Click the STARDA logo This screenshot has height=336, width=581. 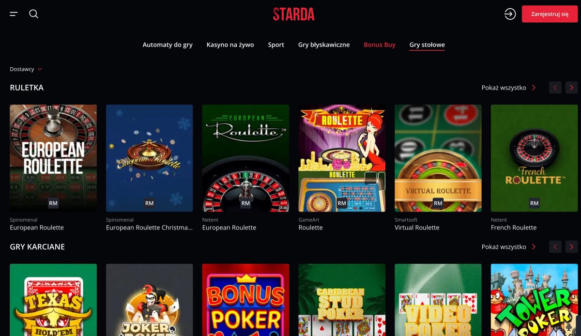(x=293, y=14)
